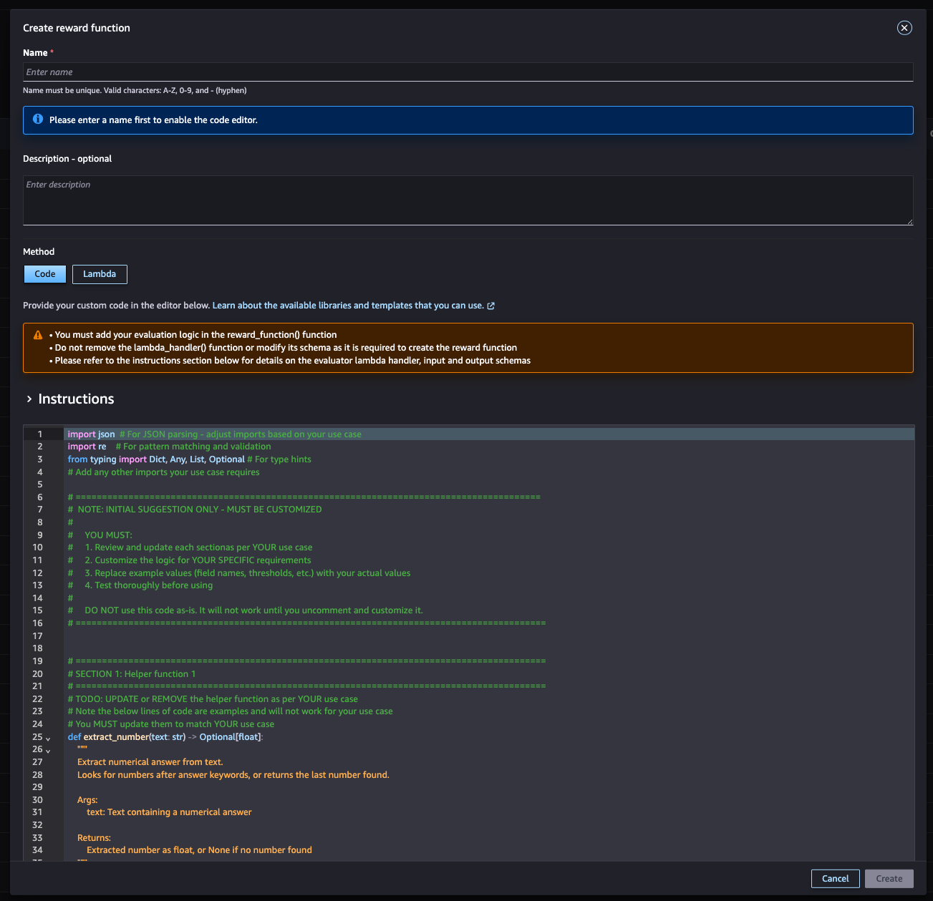This screenshot has height=901, width=933.
Task: Click 'Looks for numbers after answer keywords' line
Action: point(233,775)
